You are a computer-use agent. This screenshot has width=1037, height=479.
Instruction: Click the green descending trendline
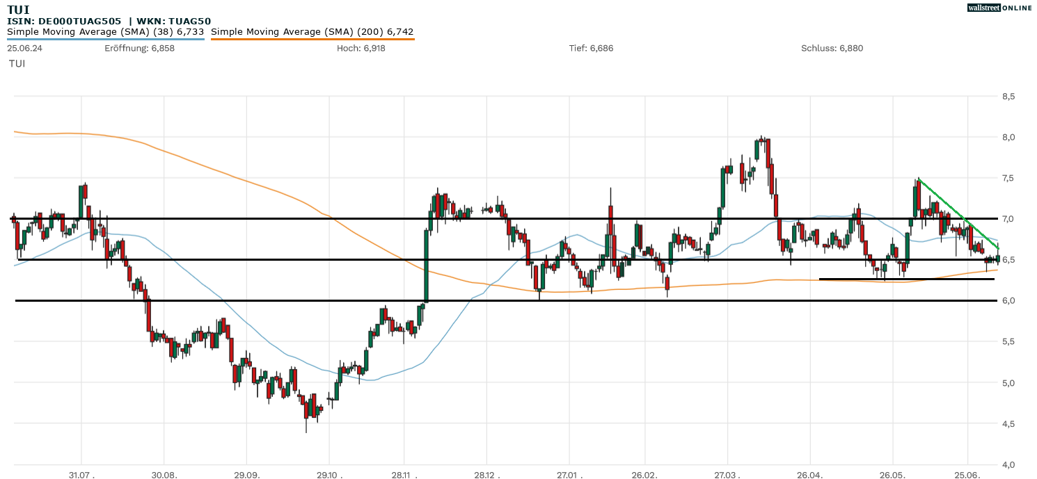pyautogui.click(x=959, y=214)
